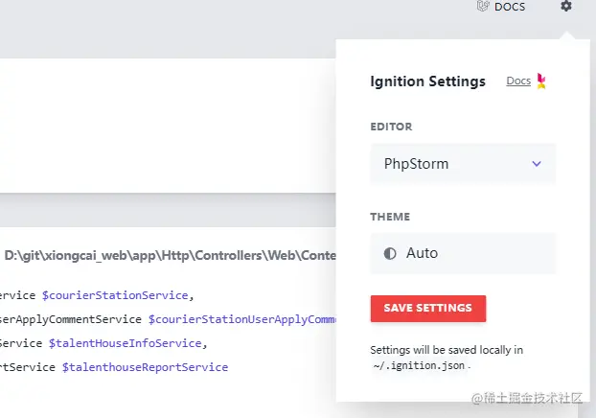Click the half-circle theme icon
This screenshot has height=418, width=596.
pyautogui.click(x=390, y=253)
